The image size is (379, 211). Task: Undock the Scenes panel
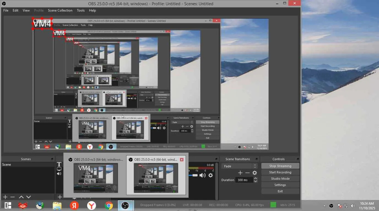click(52, 159)
